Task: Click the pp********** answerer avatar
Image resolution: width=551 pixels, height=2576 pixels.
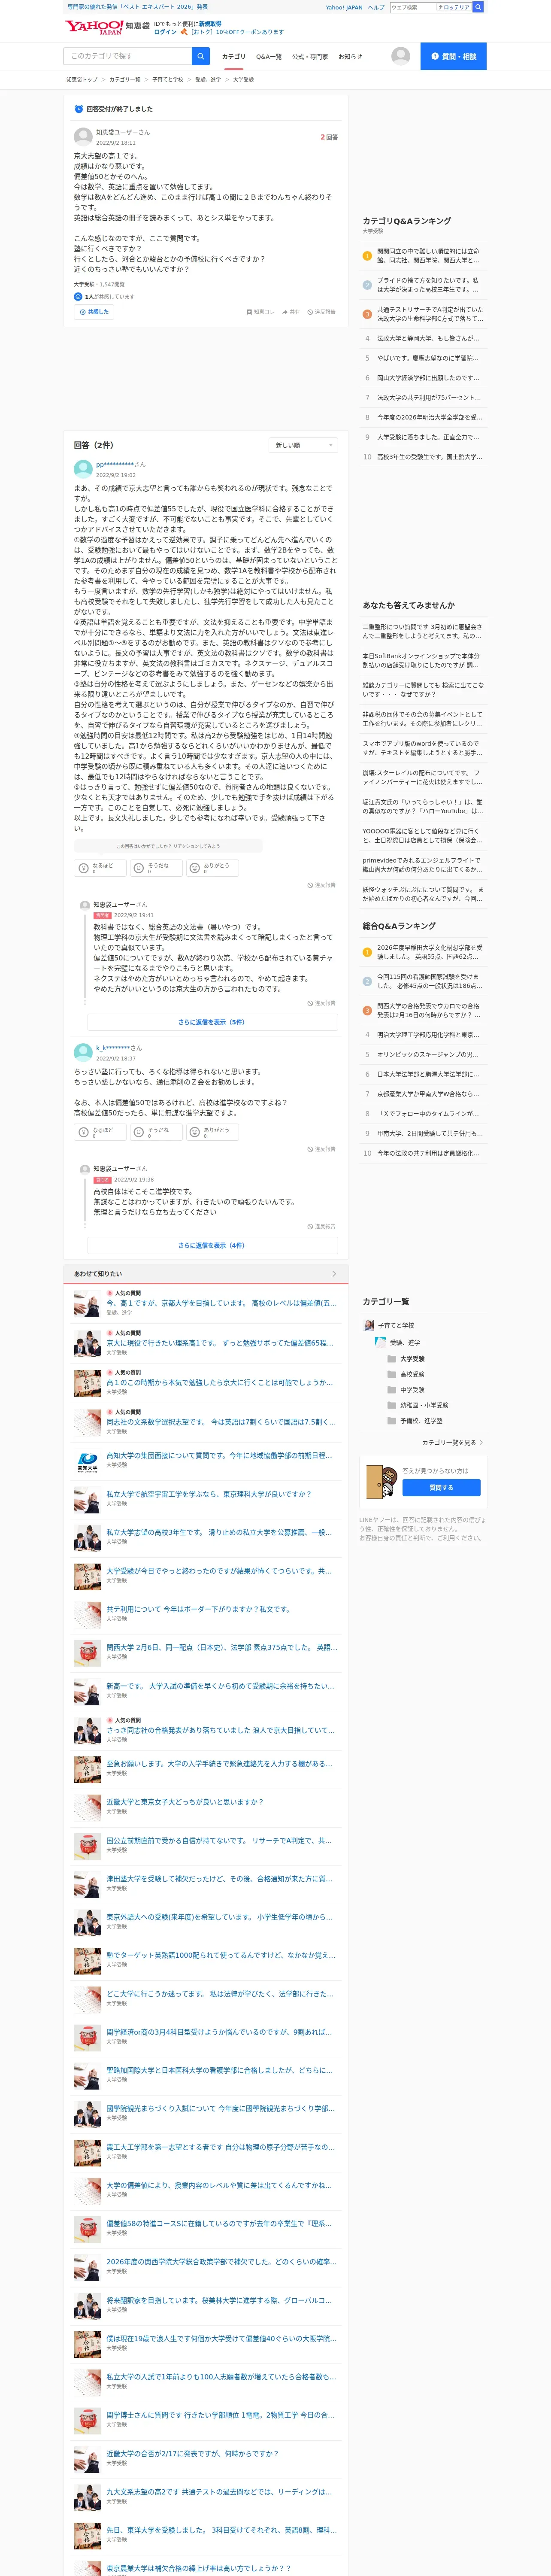Action: tap(83, 468)
